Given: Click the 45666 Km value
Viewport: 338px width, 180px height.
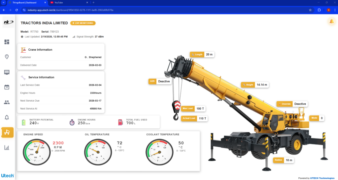Looking at the screenshot, I should [95, 109].
